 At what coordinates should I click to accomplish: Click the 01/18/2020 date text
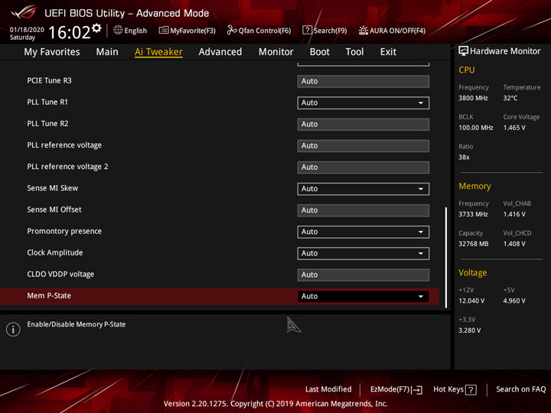[27, 30]
